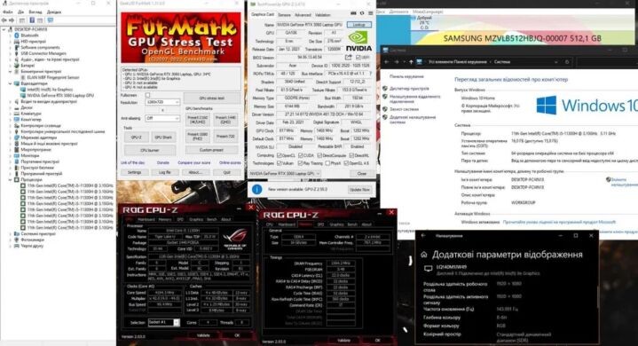Image resolution: width=638 pixels, height=346 pixels.
Task: Click the GPU-Z refresh icon
Action: (362, 13)
